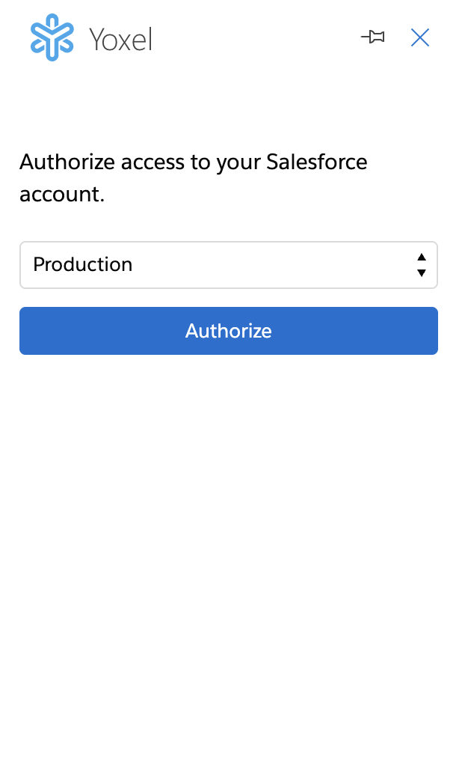Screen dimensions: 462x780
Task: Open the Production environment dropdown
Action: [228, 265]
